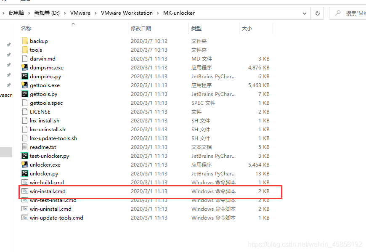Select file name win-uninstall.cmd
Viewport: 366px width, 252px height.
coord(50,209)
